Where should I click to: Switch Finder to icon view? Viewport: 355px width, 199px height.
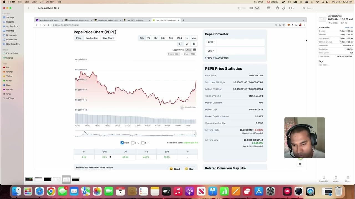[239, 8]
